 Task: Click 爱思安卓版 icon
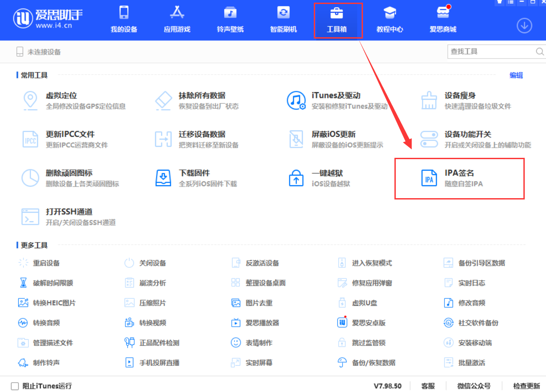pyautogui.click(x=342, y=323)
